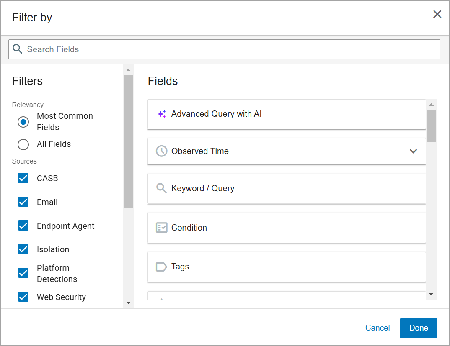This screenshot has height=346, width=450.
Task: Click the magnifier icon next to Keyword / Query
Action: 161,188
